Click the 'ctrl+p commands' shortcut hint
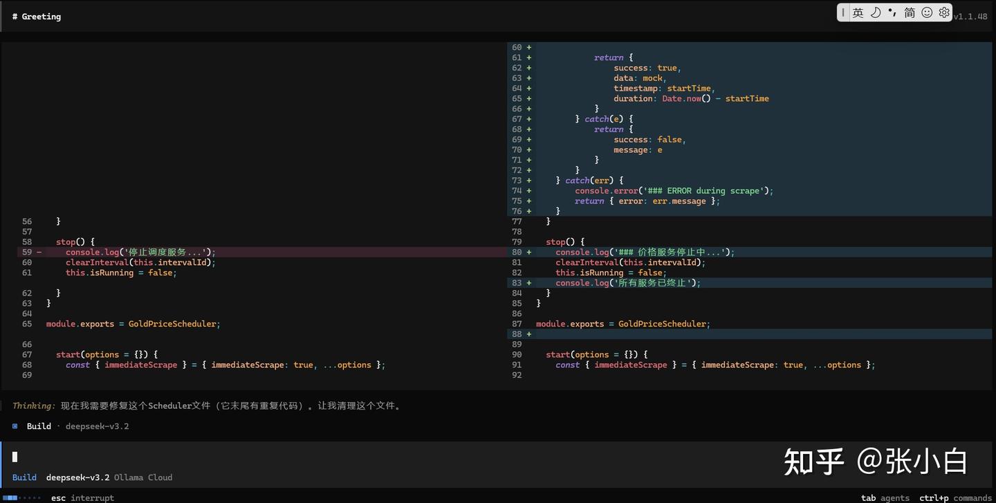Image resolution: width=996 pixels, height=503 pixels. [955, 497]
